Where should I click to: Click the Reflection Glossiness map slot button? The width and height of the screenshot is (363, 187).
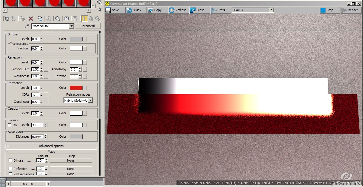coord(46,76)
